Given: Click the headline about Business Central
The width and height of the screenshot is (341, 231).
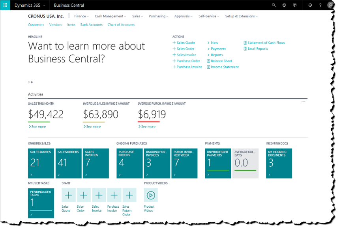Looking at the screenshot, I should point(86,53).
